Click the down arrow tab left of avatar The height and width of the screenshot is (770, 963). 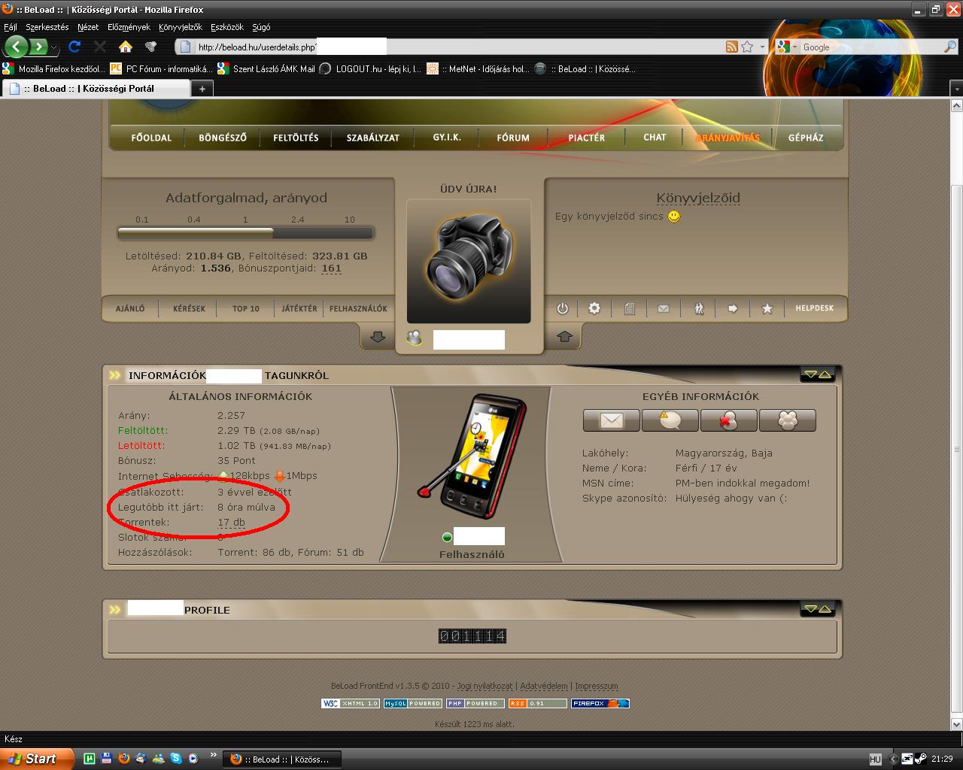378,337
